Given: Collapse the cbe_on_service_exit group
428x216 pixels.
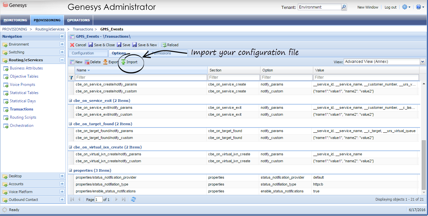Looking at the screenshot, I should pos(71,101).
